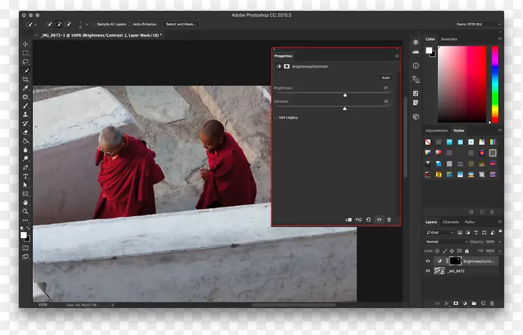Screen dimensions: 523x335
Task: Reset adjustment to defaults in Properties panel
Action: pyautogui.click(x=369, y=220)
